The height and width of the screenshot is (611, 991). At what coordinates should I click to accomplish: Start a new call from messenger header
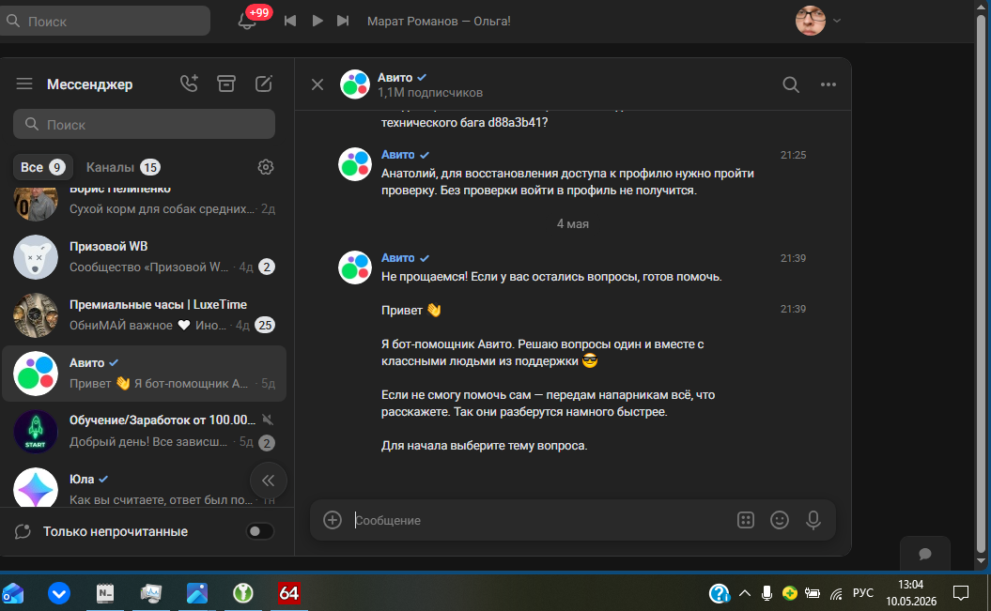coord(189,84)
